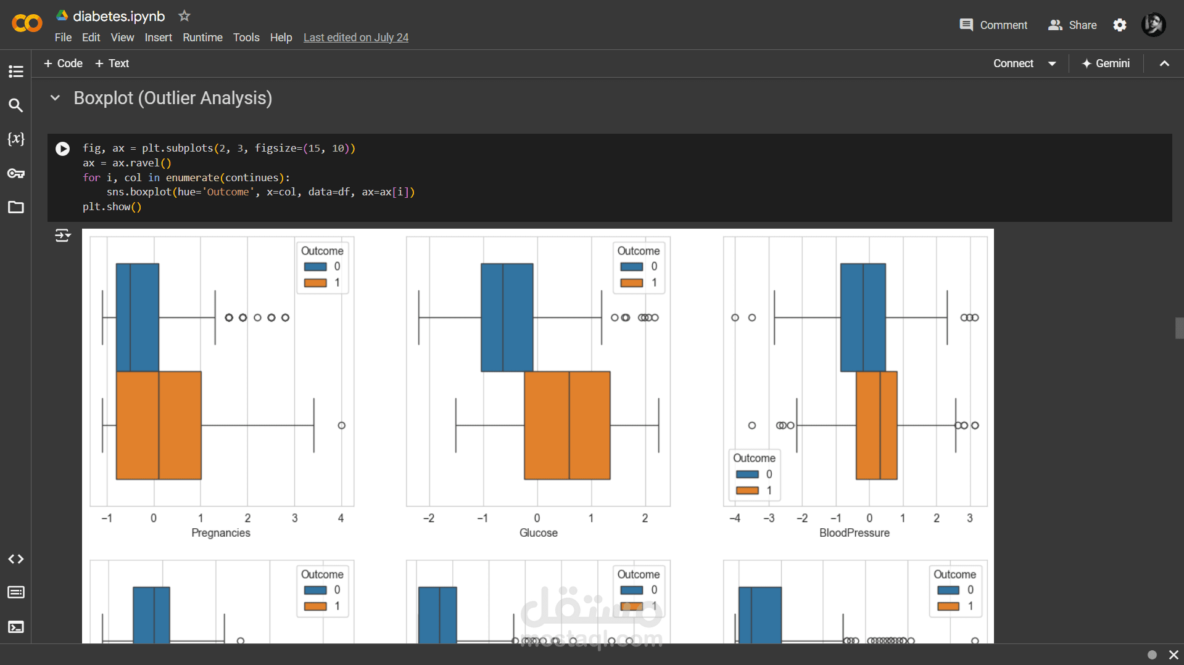Add a new Text cell
The height and width of the screenshot is (665, 1184).
point(112,63)
